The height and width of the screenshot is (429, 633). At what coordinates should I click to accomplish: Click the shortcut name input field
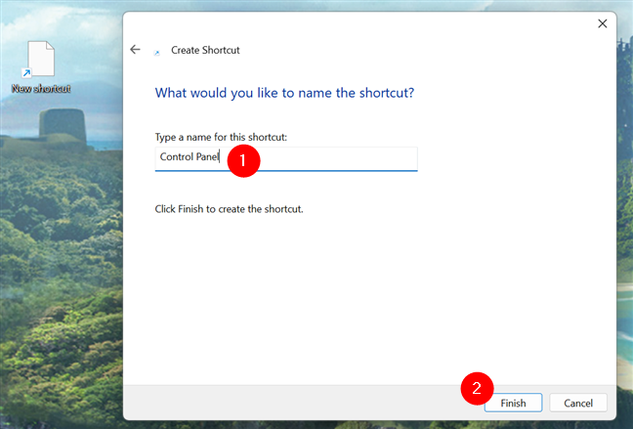coord(286,158)
